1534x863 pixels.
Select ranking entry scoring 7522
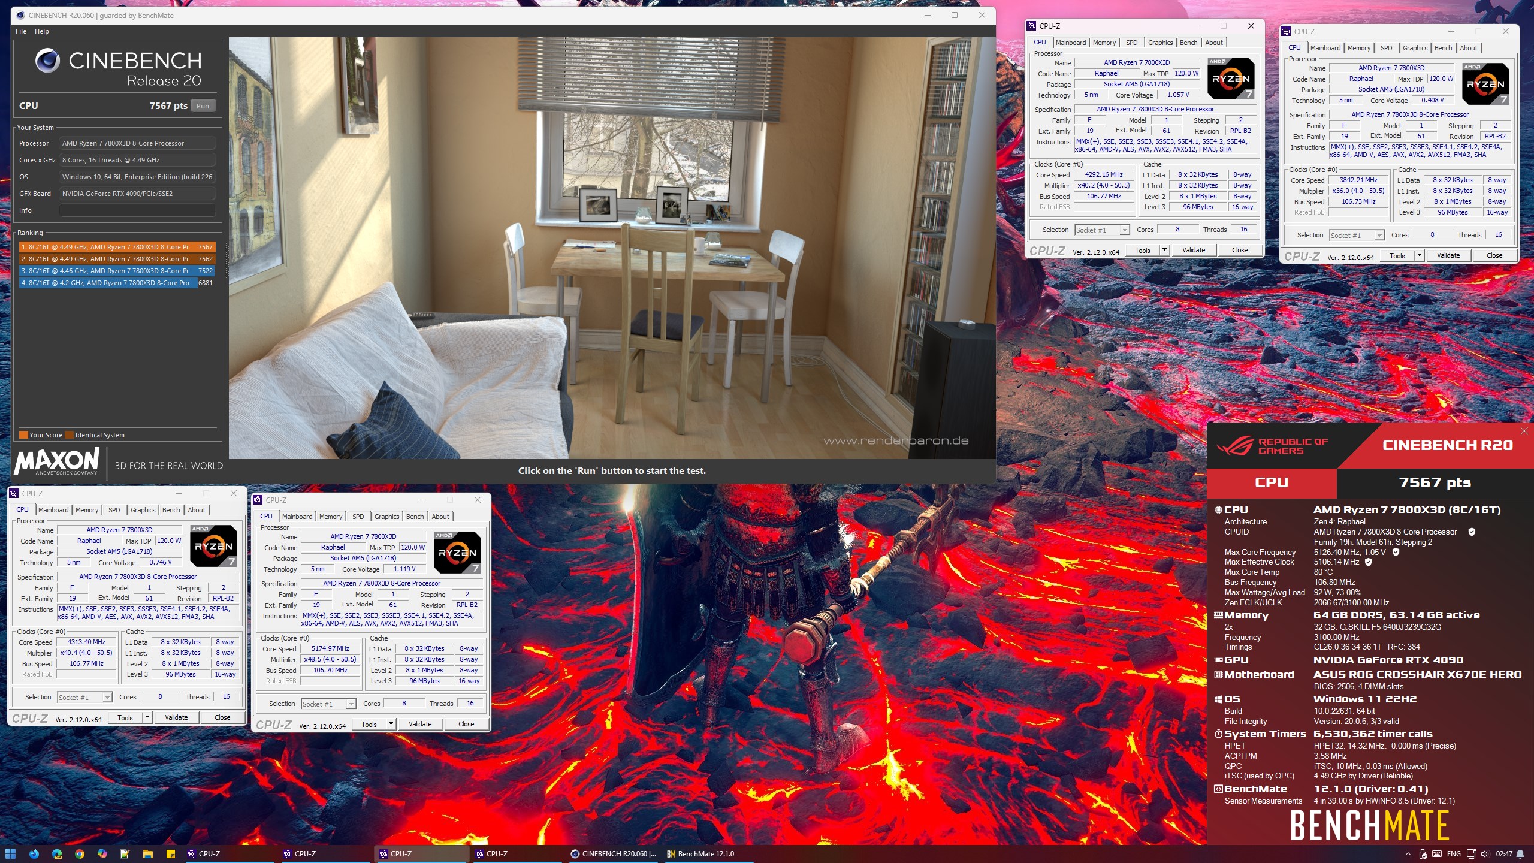pyautogui.click(x=117, y=271)
